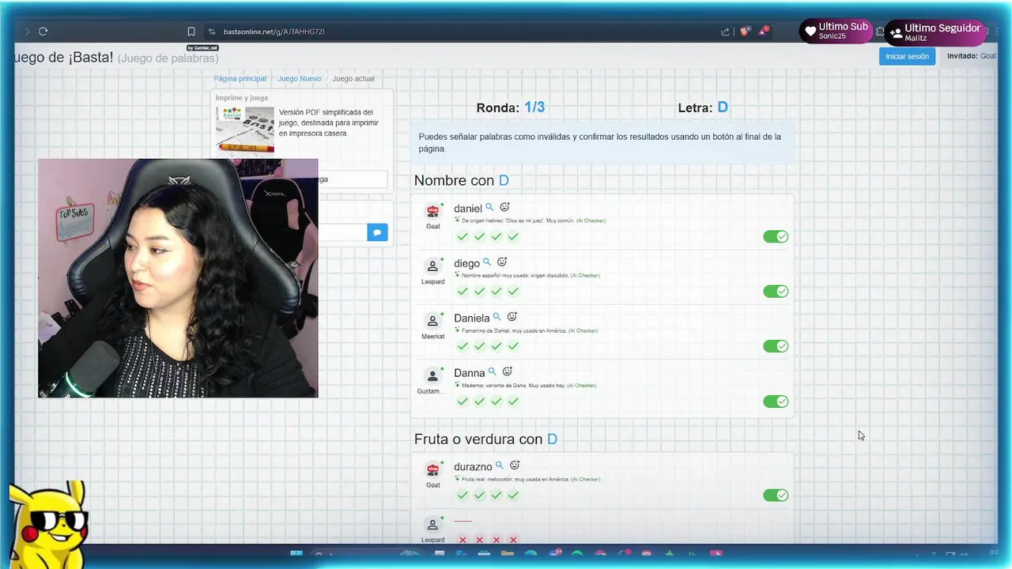This screenshot has height=569, width=1012.
Task: View site information icon before the URL
Action: pos(212,32)
